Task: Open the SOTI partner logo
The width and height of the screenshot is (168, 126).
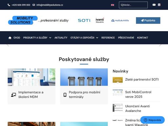Action: pos(84,20)
